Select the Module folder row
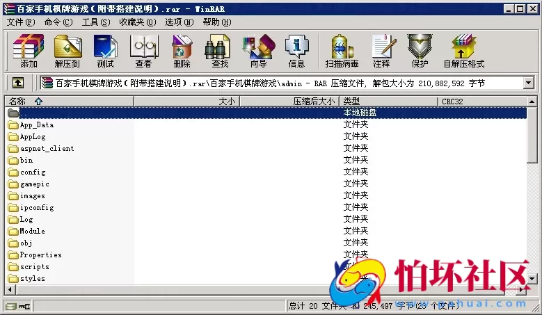Screen dimensions: 542x315 click(266, 231)
